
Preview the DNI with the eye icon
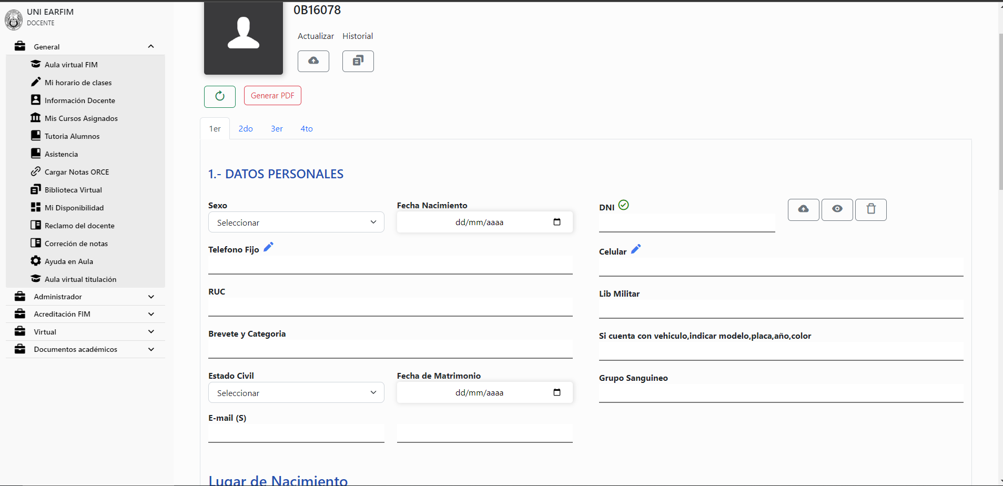tap(837, 209)
